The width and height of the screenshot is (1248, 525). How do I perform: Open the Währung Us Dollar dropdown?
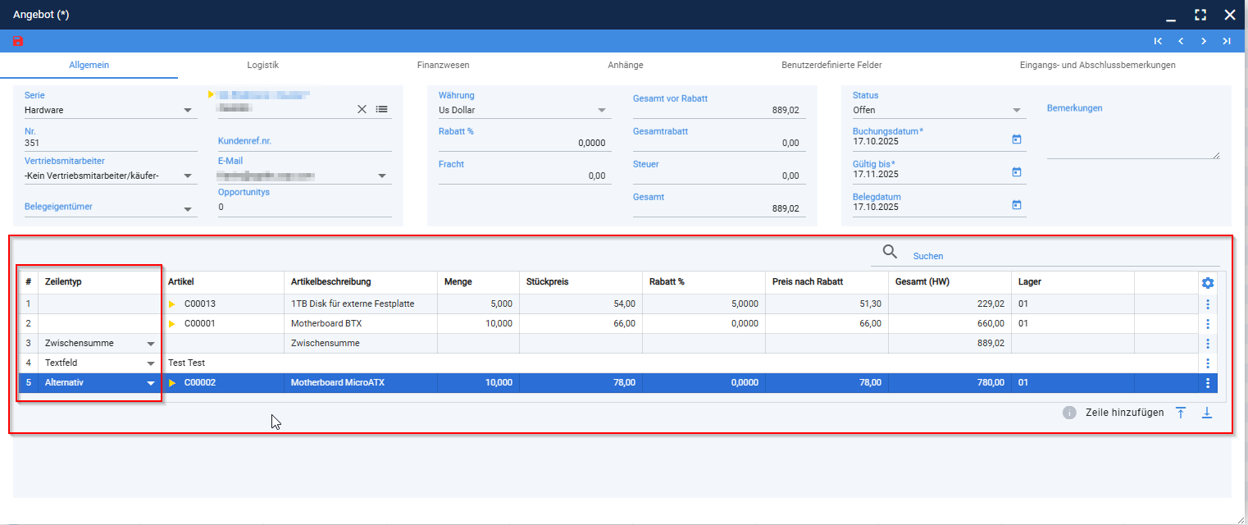[602, 110]
